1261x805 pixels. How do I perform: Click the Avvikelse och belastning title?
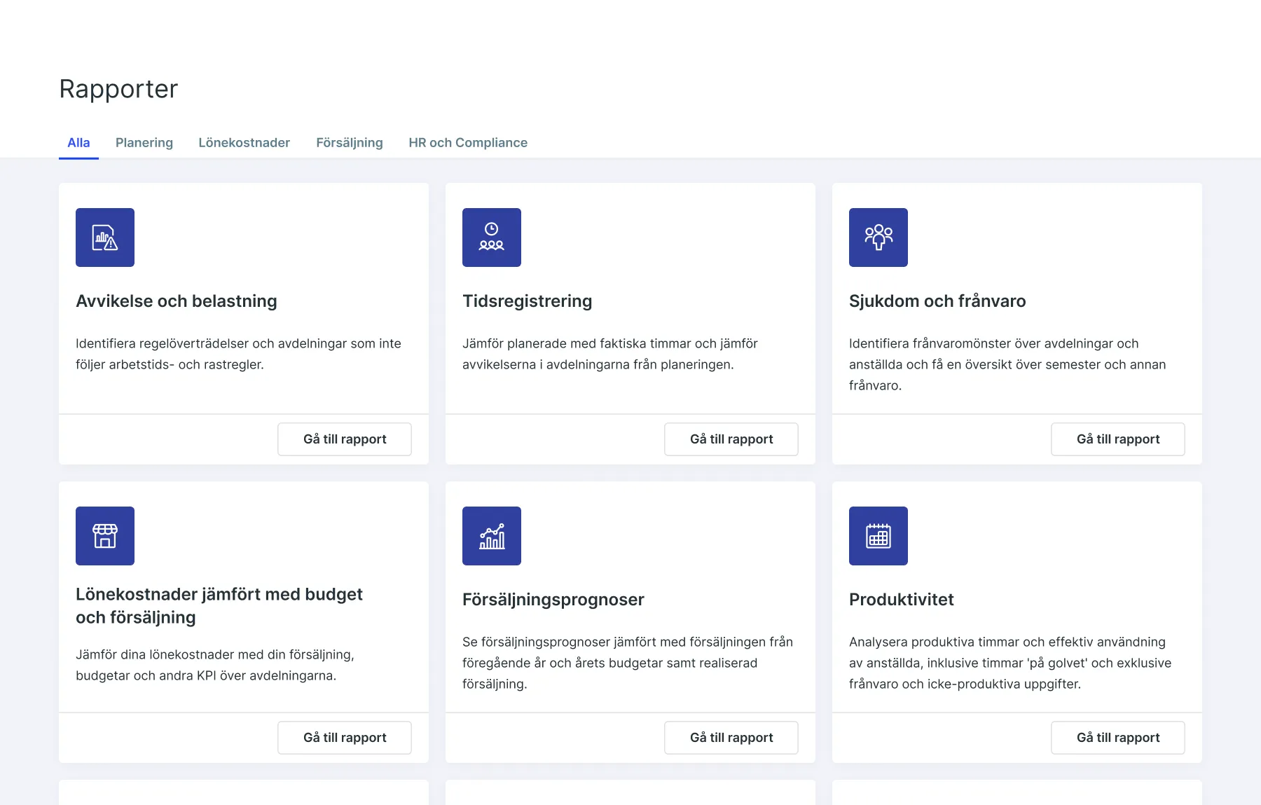177,301
